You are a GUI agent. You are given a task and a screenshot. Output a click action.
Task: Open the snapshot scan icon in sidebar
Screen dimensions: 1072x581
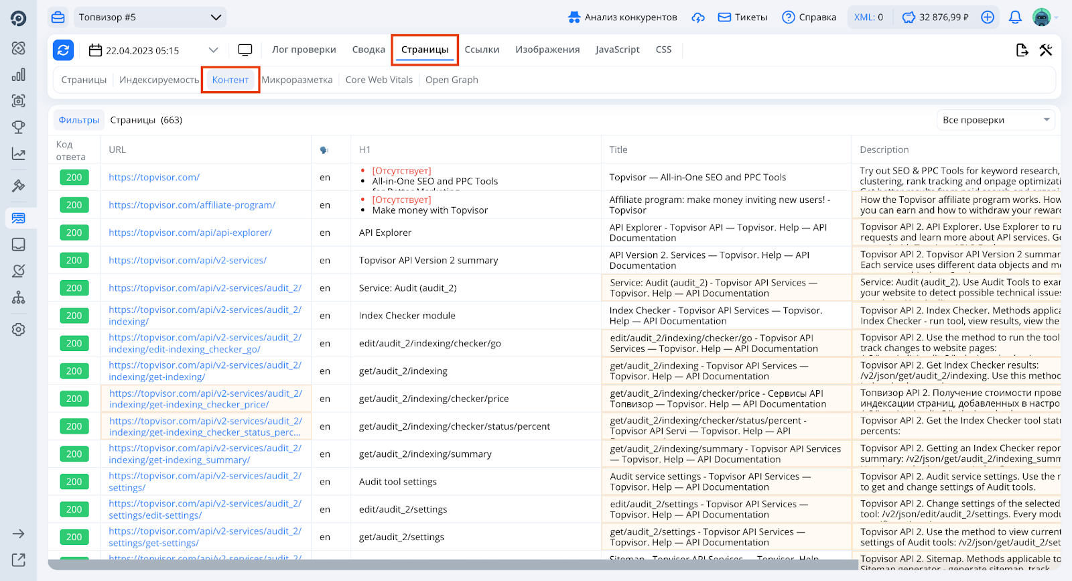[19, 101]
